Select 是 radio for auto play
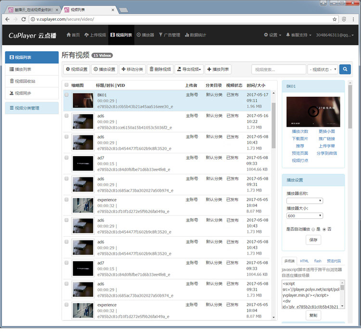 point(313,229)
